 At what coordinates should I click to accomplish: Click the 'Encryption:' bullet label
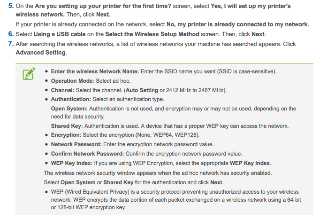pos(66,135)
